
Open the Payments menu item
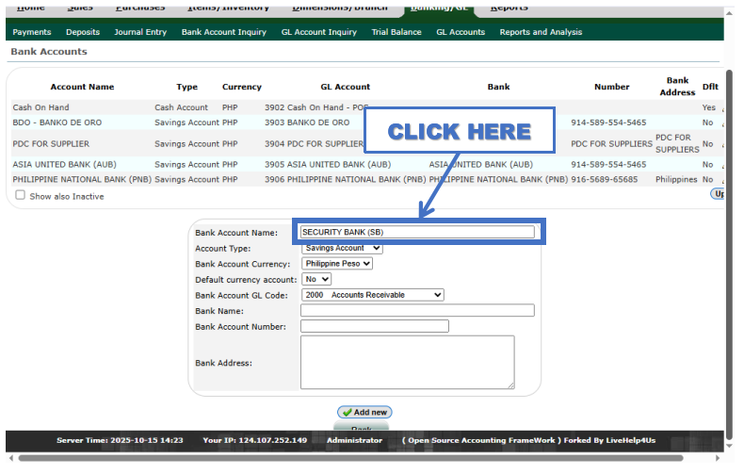pos(32,32)
